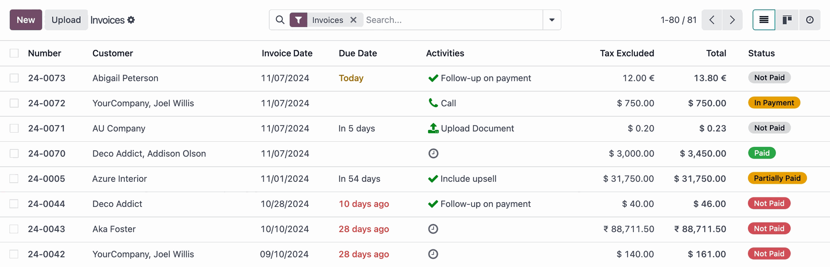Screen dimensions: 830x267
Task: Click the Upload Document activity icon
Action: pos(433,128)
